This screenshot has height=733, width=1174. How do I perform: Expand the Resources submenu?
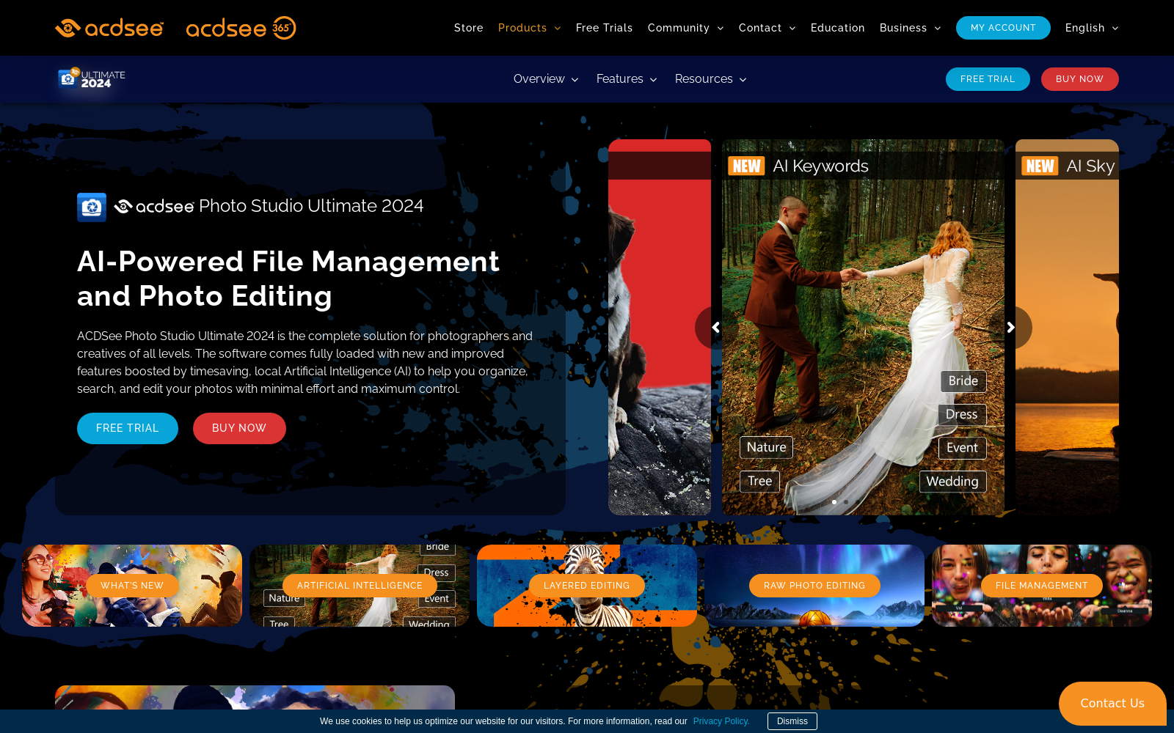point(710,79)
